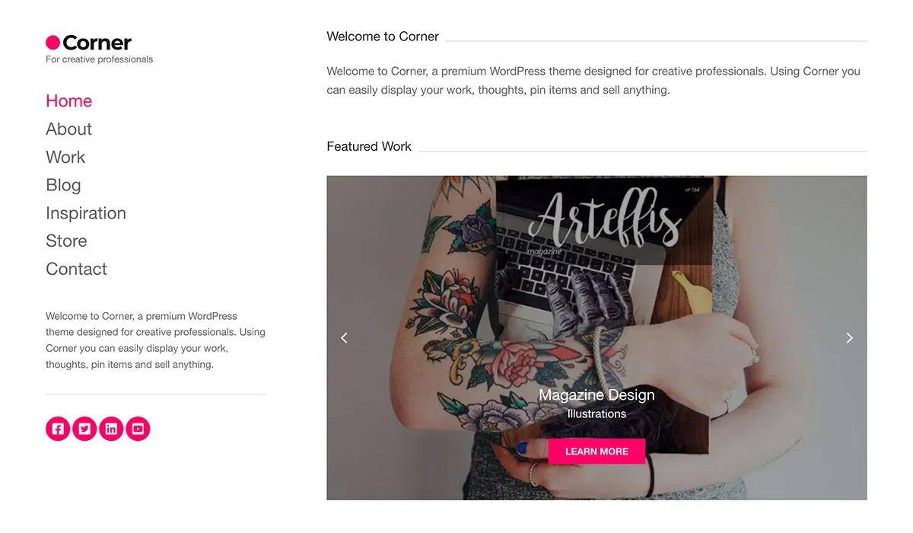Go to the Home menu item

point(68,101)
